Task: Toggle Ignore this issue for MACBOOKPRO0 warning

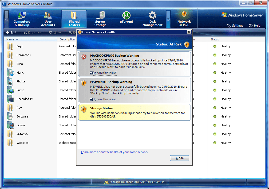Action: tap(91, 73)
